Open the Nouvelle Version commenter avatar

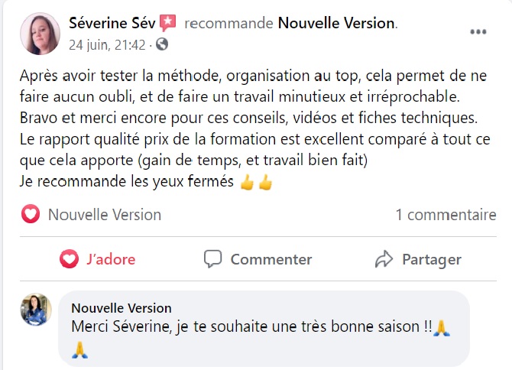pos(36,310)
